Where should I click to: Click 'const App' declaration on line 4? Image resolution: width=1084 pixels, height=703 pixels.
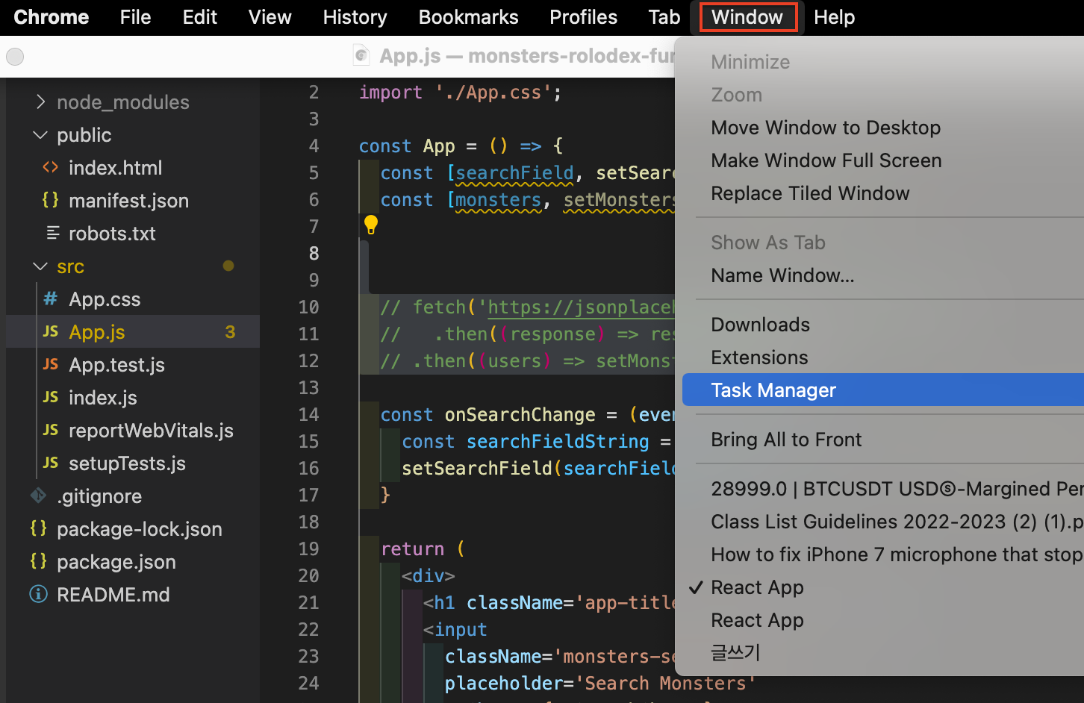pyautogui.click(x=407, y=146)
